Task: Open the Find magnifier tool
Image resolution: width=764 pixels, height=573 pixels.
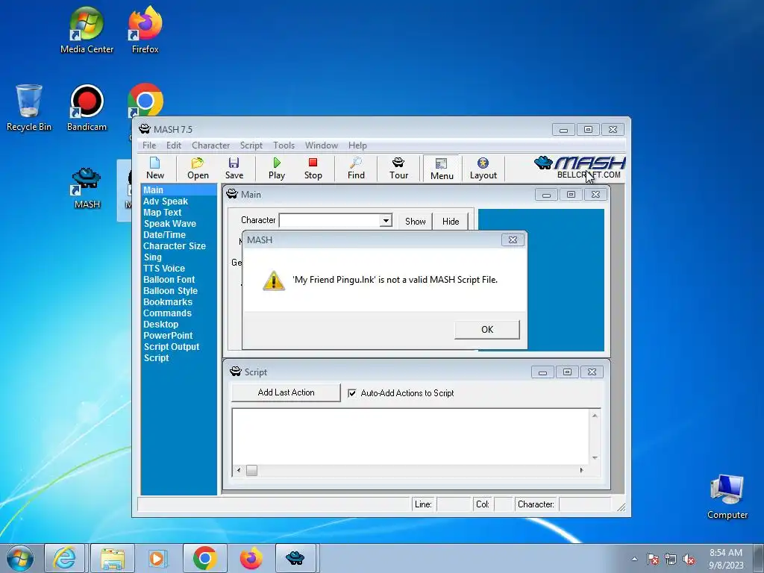Action: coord(356,168)
